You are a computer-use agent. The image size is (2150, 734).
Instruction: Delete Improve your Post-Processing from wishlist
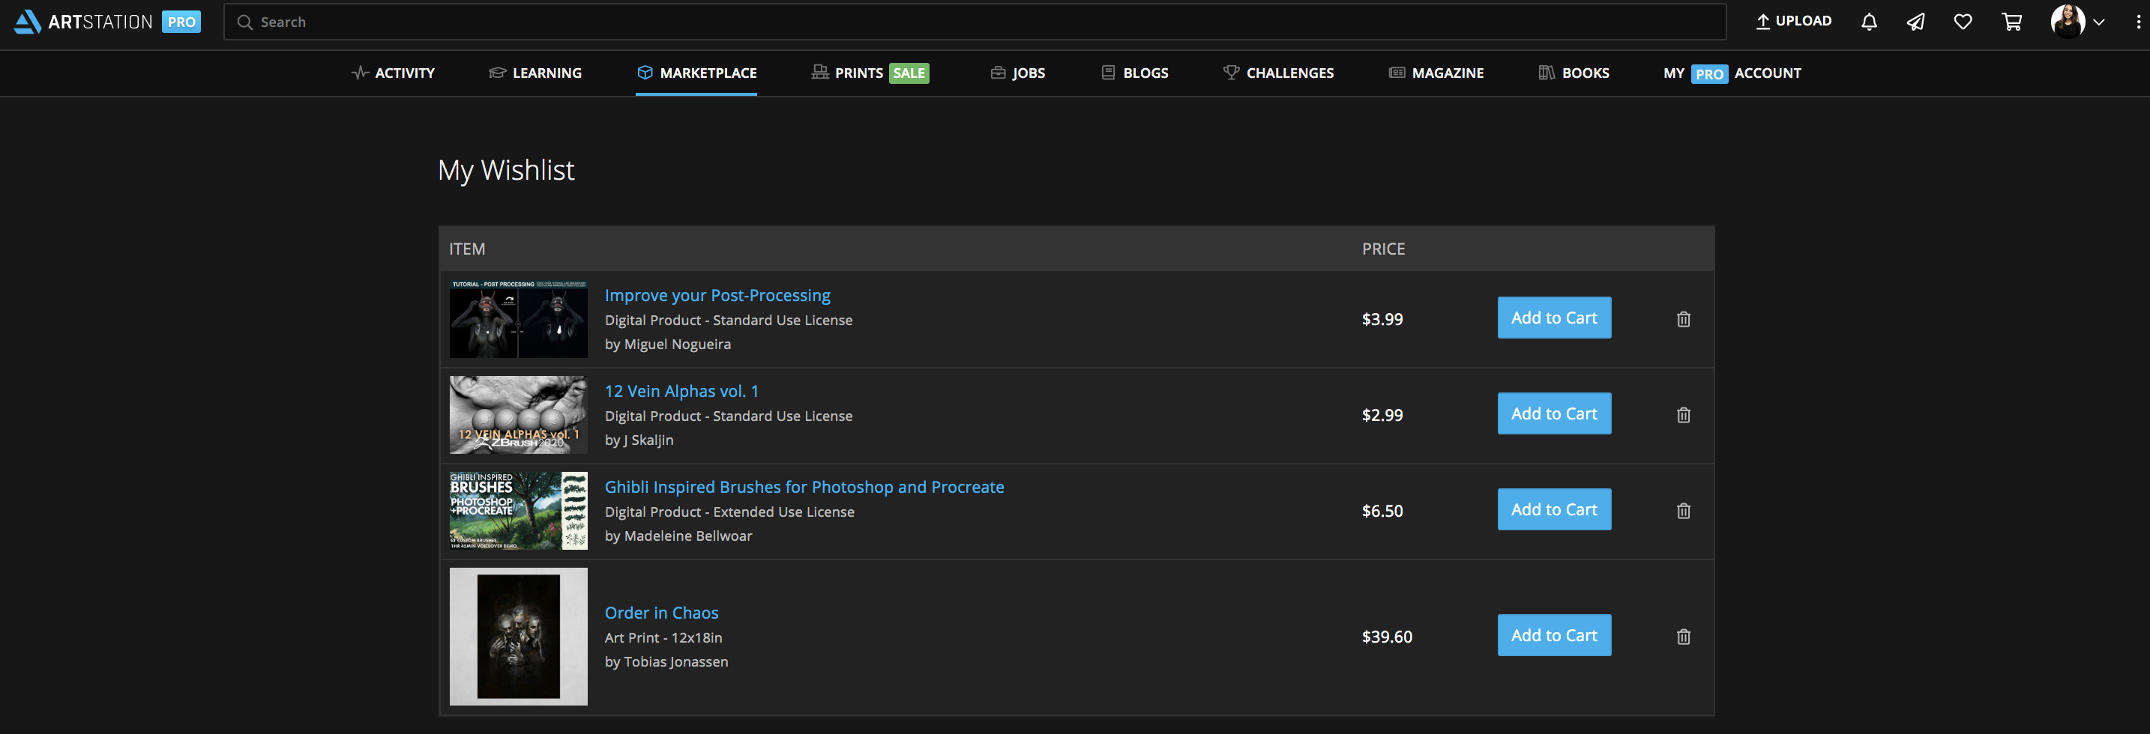pos(1683,320)
